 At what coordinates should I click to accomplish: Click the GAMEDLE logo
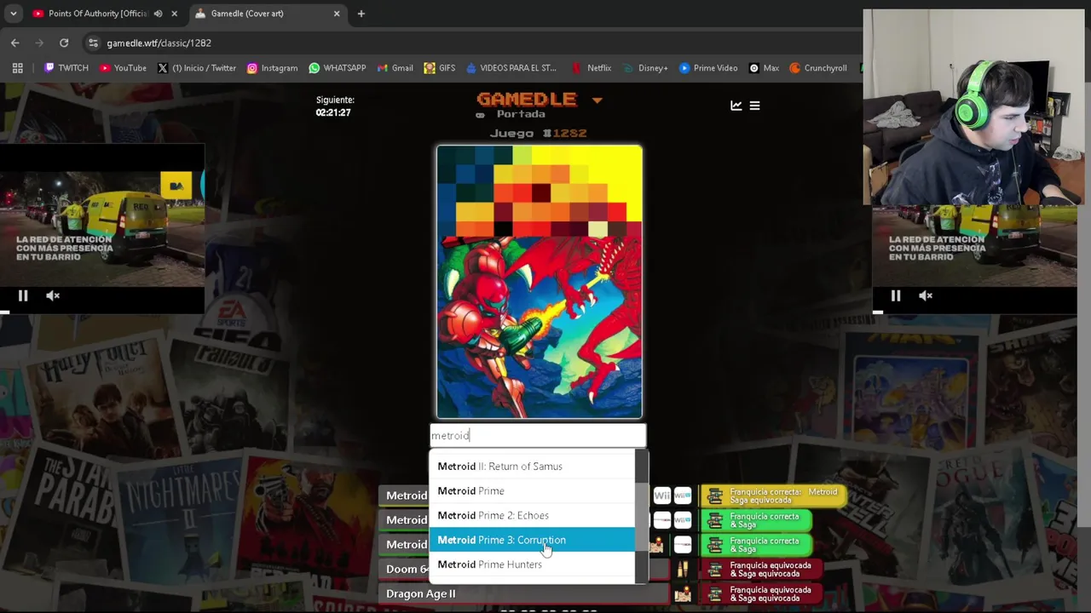(526, 99)
